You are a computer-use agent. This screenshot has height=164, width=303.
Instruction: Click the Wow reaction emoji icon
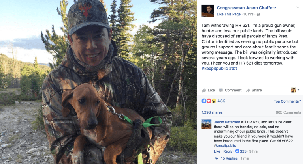tap(214, 101)
